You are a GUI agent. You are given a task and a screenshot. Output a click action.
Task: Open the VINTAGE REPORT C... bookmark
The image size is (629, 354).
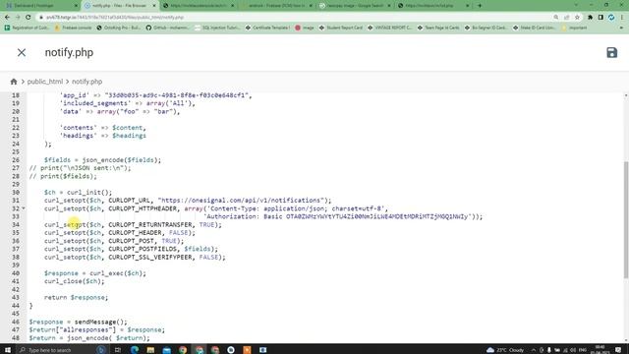point(389,28)
